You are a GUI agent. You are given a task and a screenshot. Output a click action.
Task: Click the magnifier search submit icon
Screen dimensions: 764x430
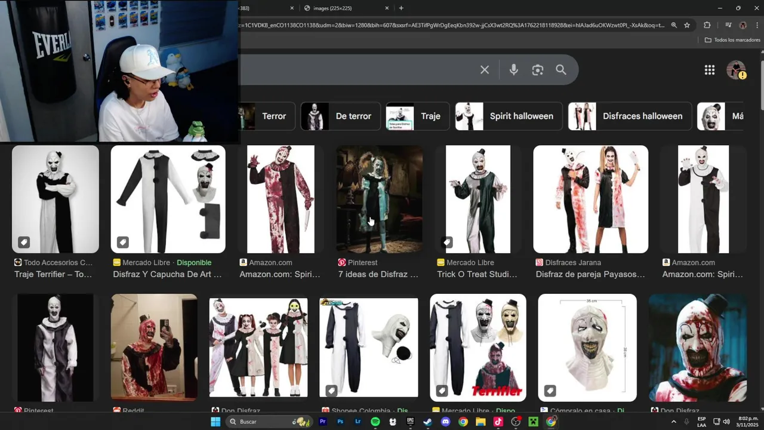[x=561, y=70]
